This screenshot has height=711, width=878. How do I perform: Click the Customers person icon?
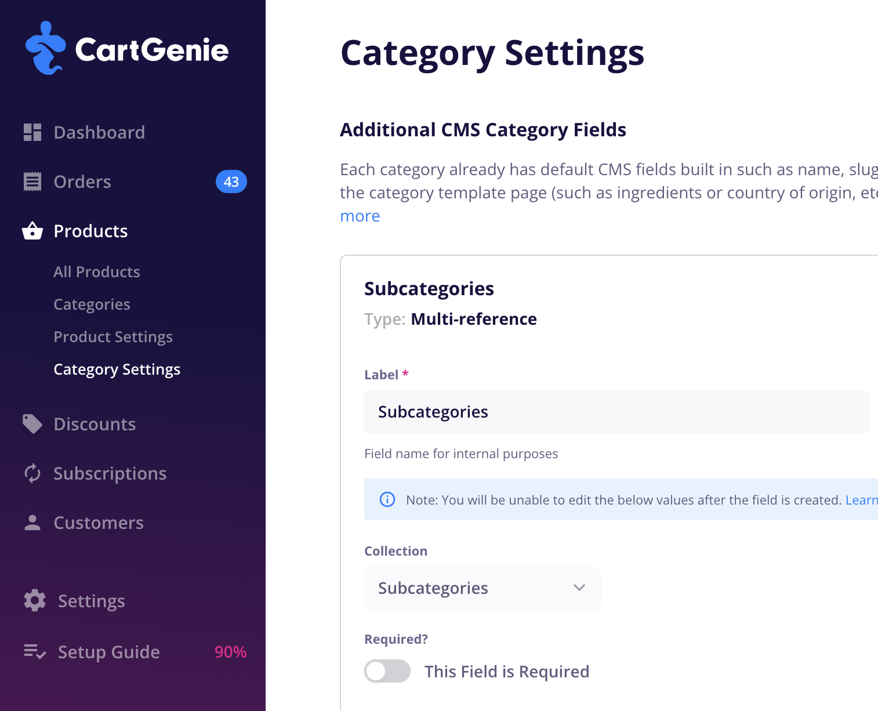[32, 523]
